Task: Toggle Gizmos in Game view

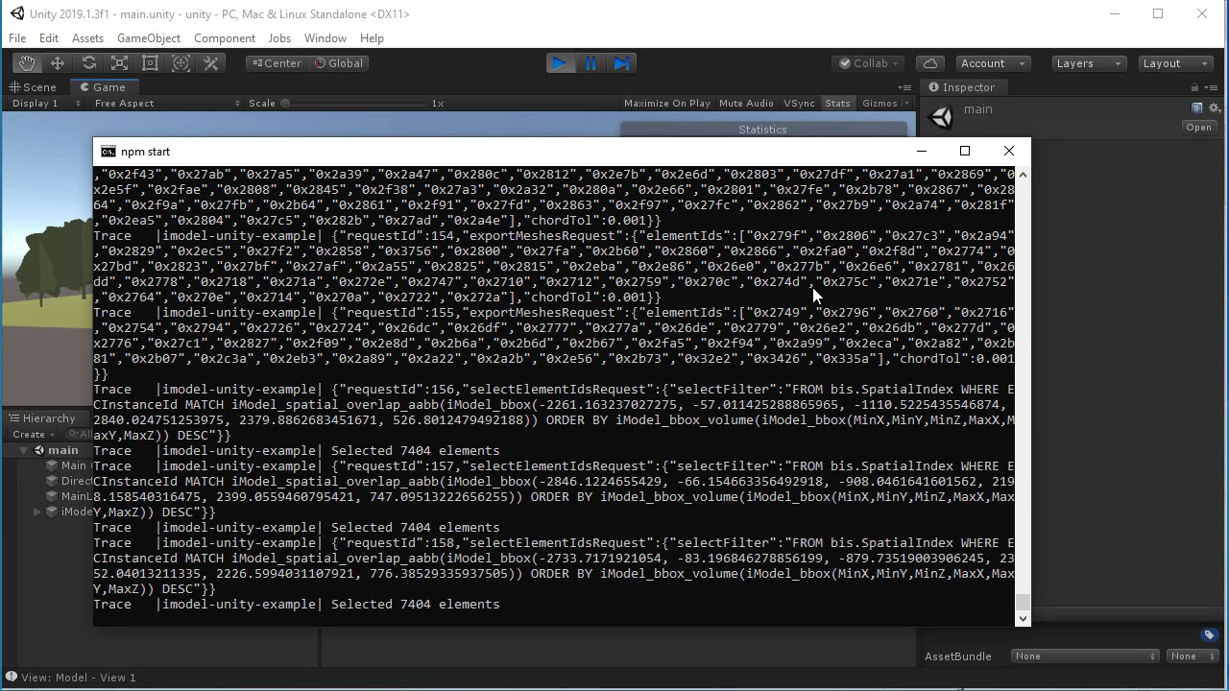Action: coord(880,104)
